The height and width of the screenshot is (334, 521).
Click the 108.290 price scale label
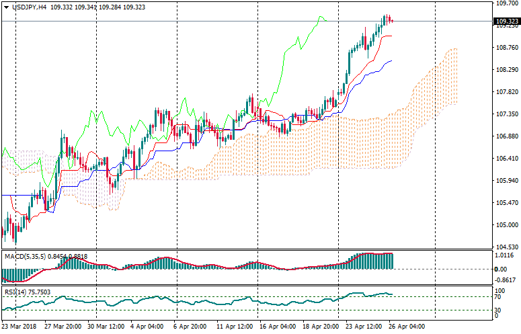(506, 70)
